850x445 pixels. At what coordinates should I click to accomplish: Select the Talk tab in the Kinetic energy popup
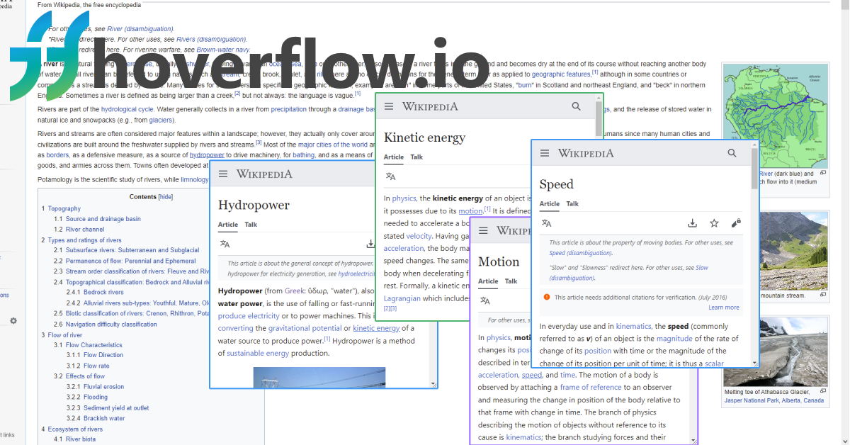point(416,157)
